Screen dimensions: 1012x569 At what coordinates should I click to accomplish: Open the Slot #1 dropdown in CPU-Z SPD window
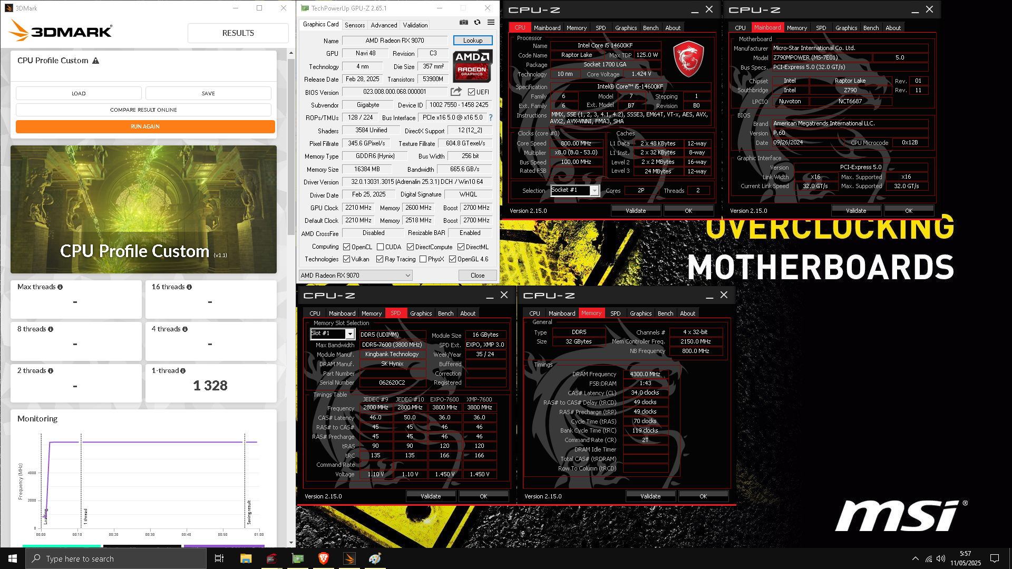[x=333, y=334]
